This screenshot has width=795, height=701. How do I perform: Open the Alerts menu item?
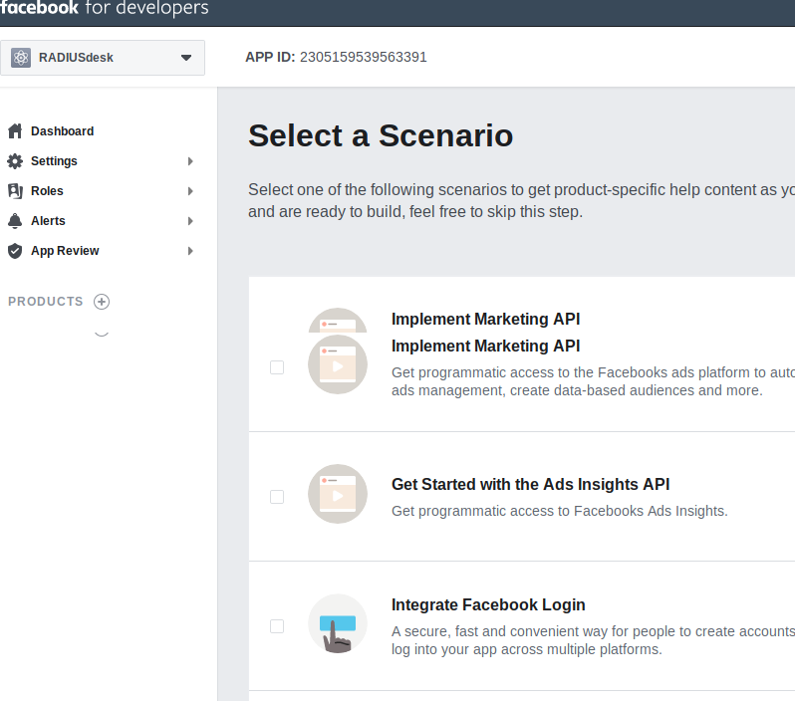(48, 221)
